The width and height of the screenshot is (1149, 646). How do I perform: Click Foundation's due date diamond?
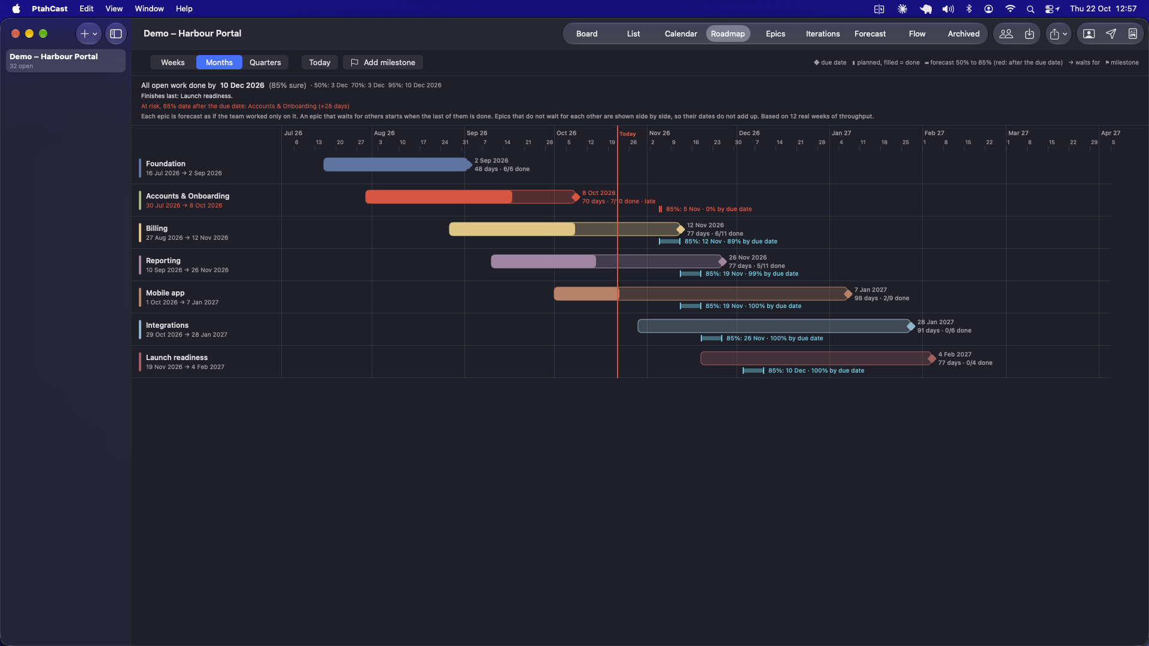click(x=469, y=164)
